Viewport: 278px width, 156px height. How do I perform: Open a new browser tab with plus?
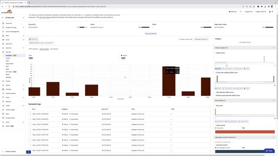(x=29, y=3)
